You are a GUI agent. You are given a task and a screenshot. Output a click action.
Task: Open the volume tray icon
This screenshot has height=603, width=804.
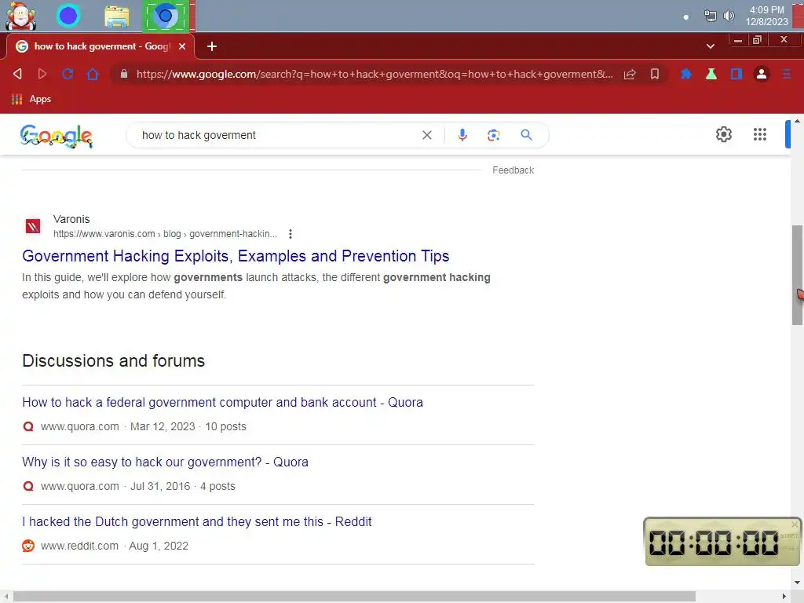tap(728, 16)
